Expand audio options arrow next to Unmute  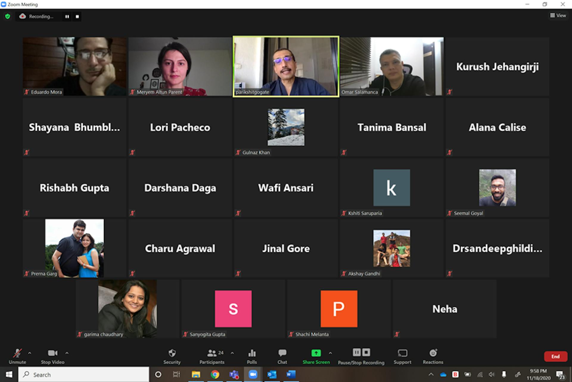point(29,353)
